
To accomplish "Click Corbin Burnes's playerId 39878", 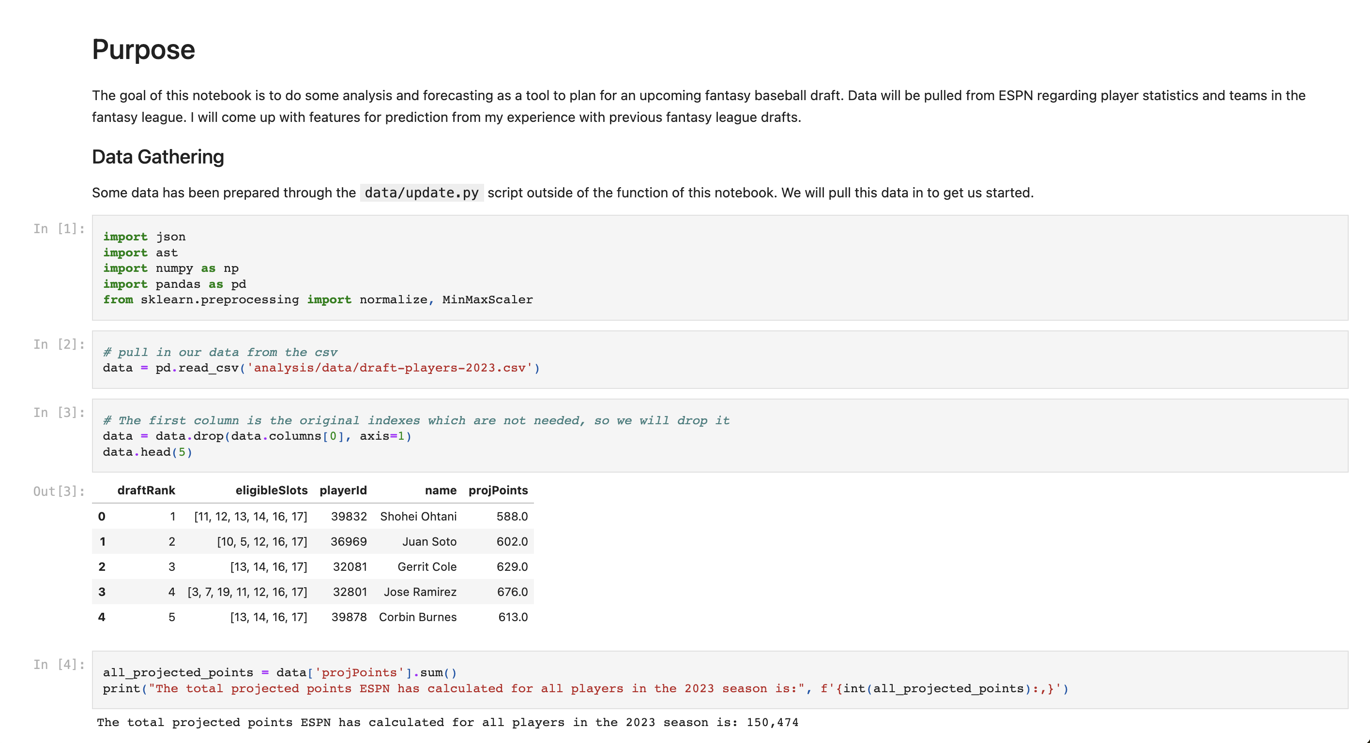I will click(349, 617).
